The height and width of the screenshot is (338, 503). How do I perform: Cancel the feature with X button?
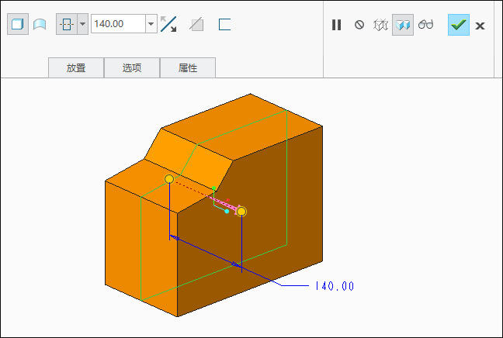480,26
